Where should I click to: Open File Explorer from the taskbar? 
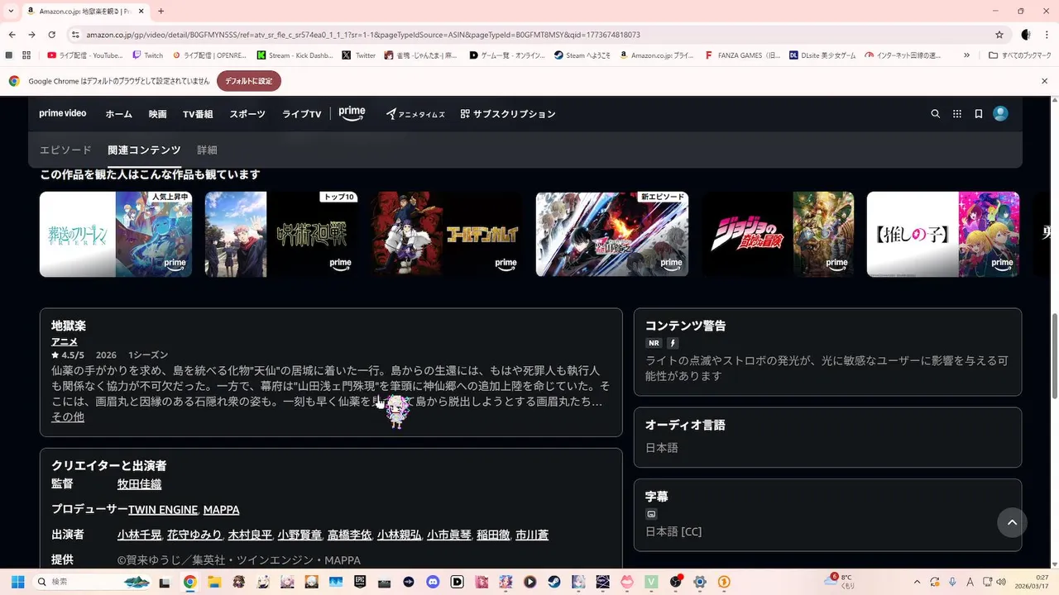[x=214, y=582]
